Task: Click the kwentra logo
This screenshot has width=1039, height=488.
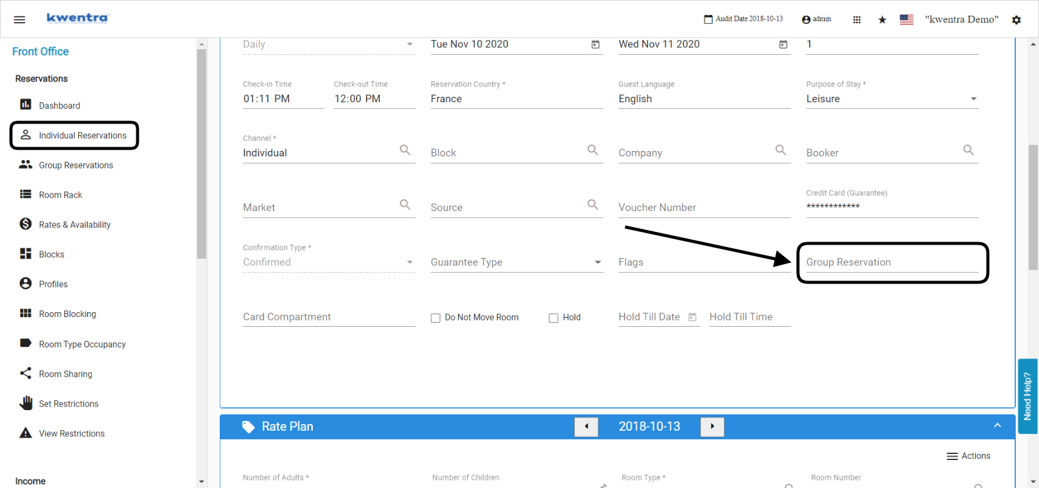Action: click(77, 18)
